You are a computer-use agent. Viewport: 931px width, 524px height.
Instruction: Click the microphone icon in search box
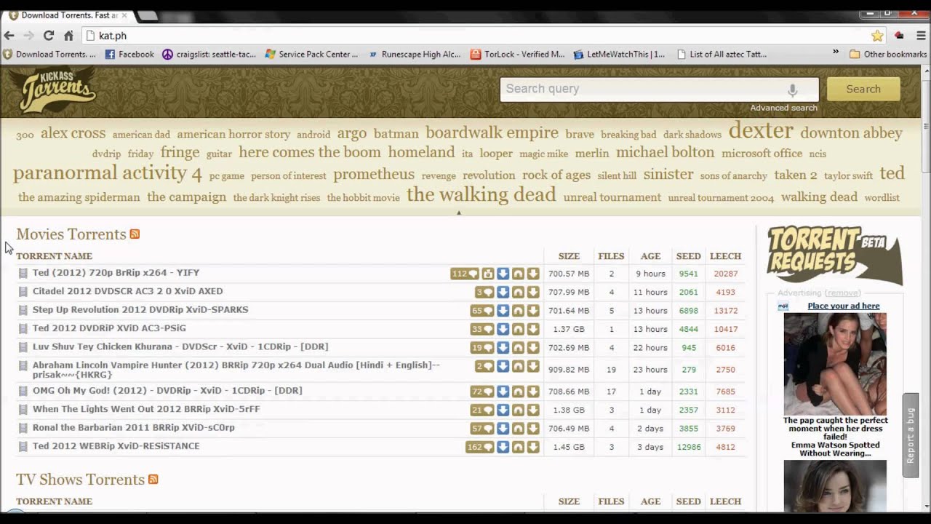click(792, 90)
